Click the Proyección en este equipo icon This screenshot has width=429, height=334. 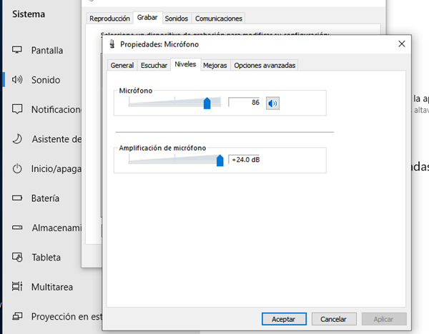tap(17, 316)
